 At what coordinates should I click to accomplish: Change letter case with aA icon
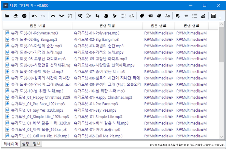(132, 16)
